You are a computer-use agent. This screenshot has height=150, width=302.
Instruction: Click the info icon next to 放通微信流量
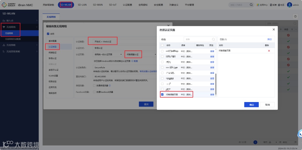(110, 86)
